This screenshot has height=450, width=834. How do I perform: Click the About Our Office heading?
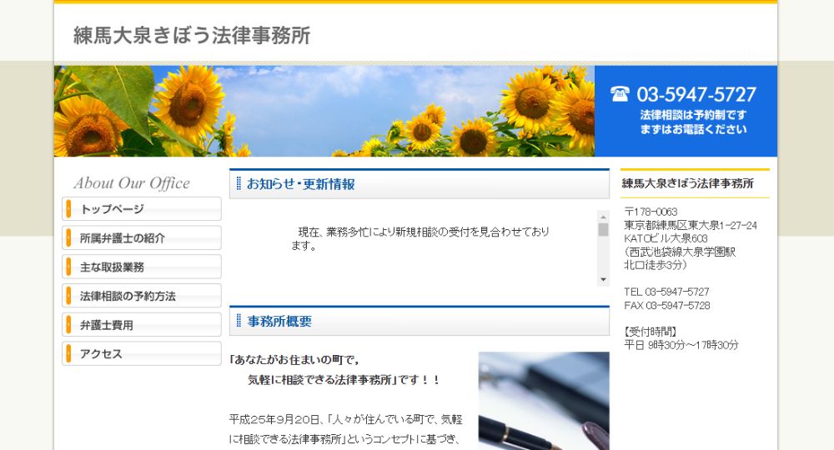click(x=132, y=183)
